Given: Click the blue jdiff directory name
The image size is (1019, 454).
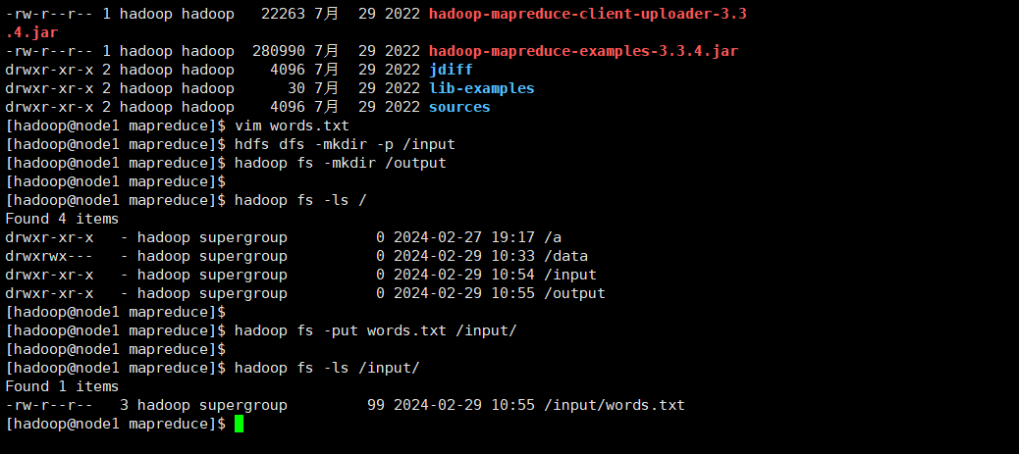Looking at the screenshot, I should coord(451,70).
